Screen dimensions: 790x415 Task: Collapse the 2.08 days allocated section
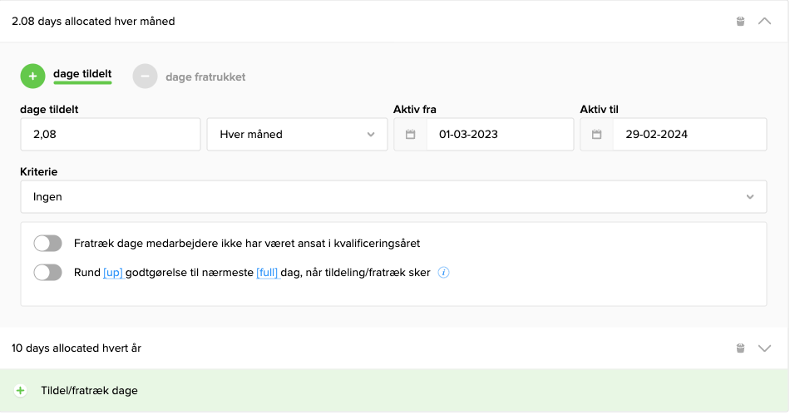click(x=765, y=22)
